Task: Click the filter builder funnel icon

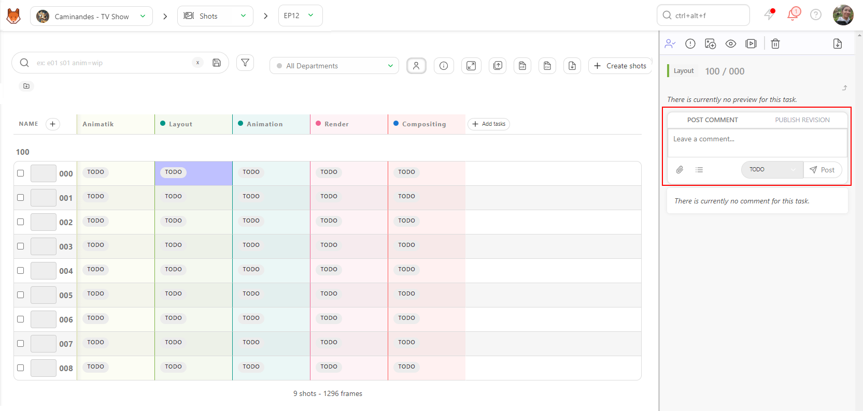Action: point(245,63)
